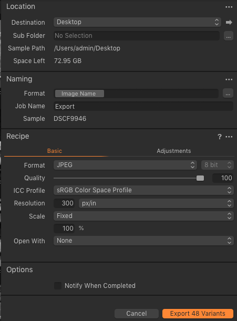Open the Destination dropdown showing Desktop
237x321 pixels.
(137, 22)
